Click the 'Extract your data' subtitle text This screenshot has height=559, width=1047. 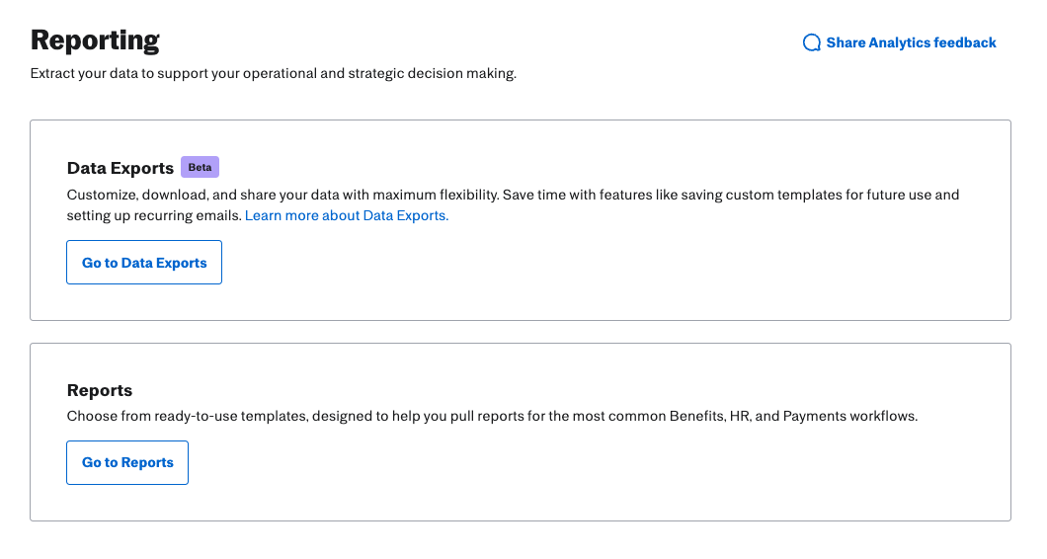click(x=273, y=73)
